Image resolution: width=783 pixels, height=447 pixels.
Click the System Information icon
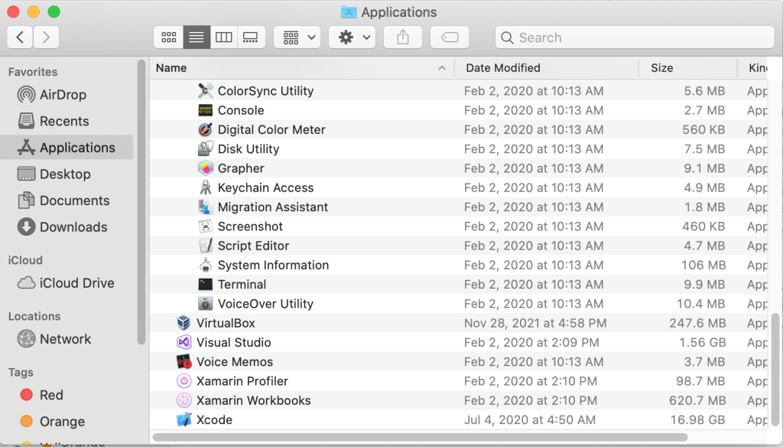tap(205, 265)
